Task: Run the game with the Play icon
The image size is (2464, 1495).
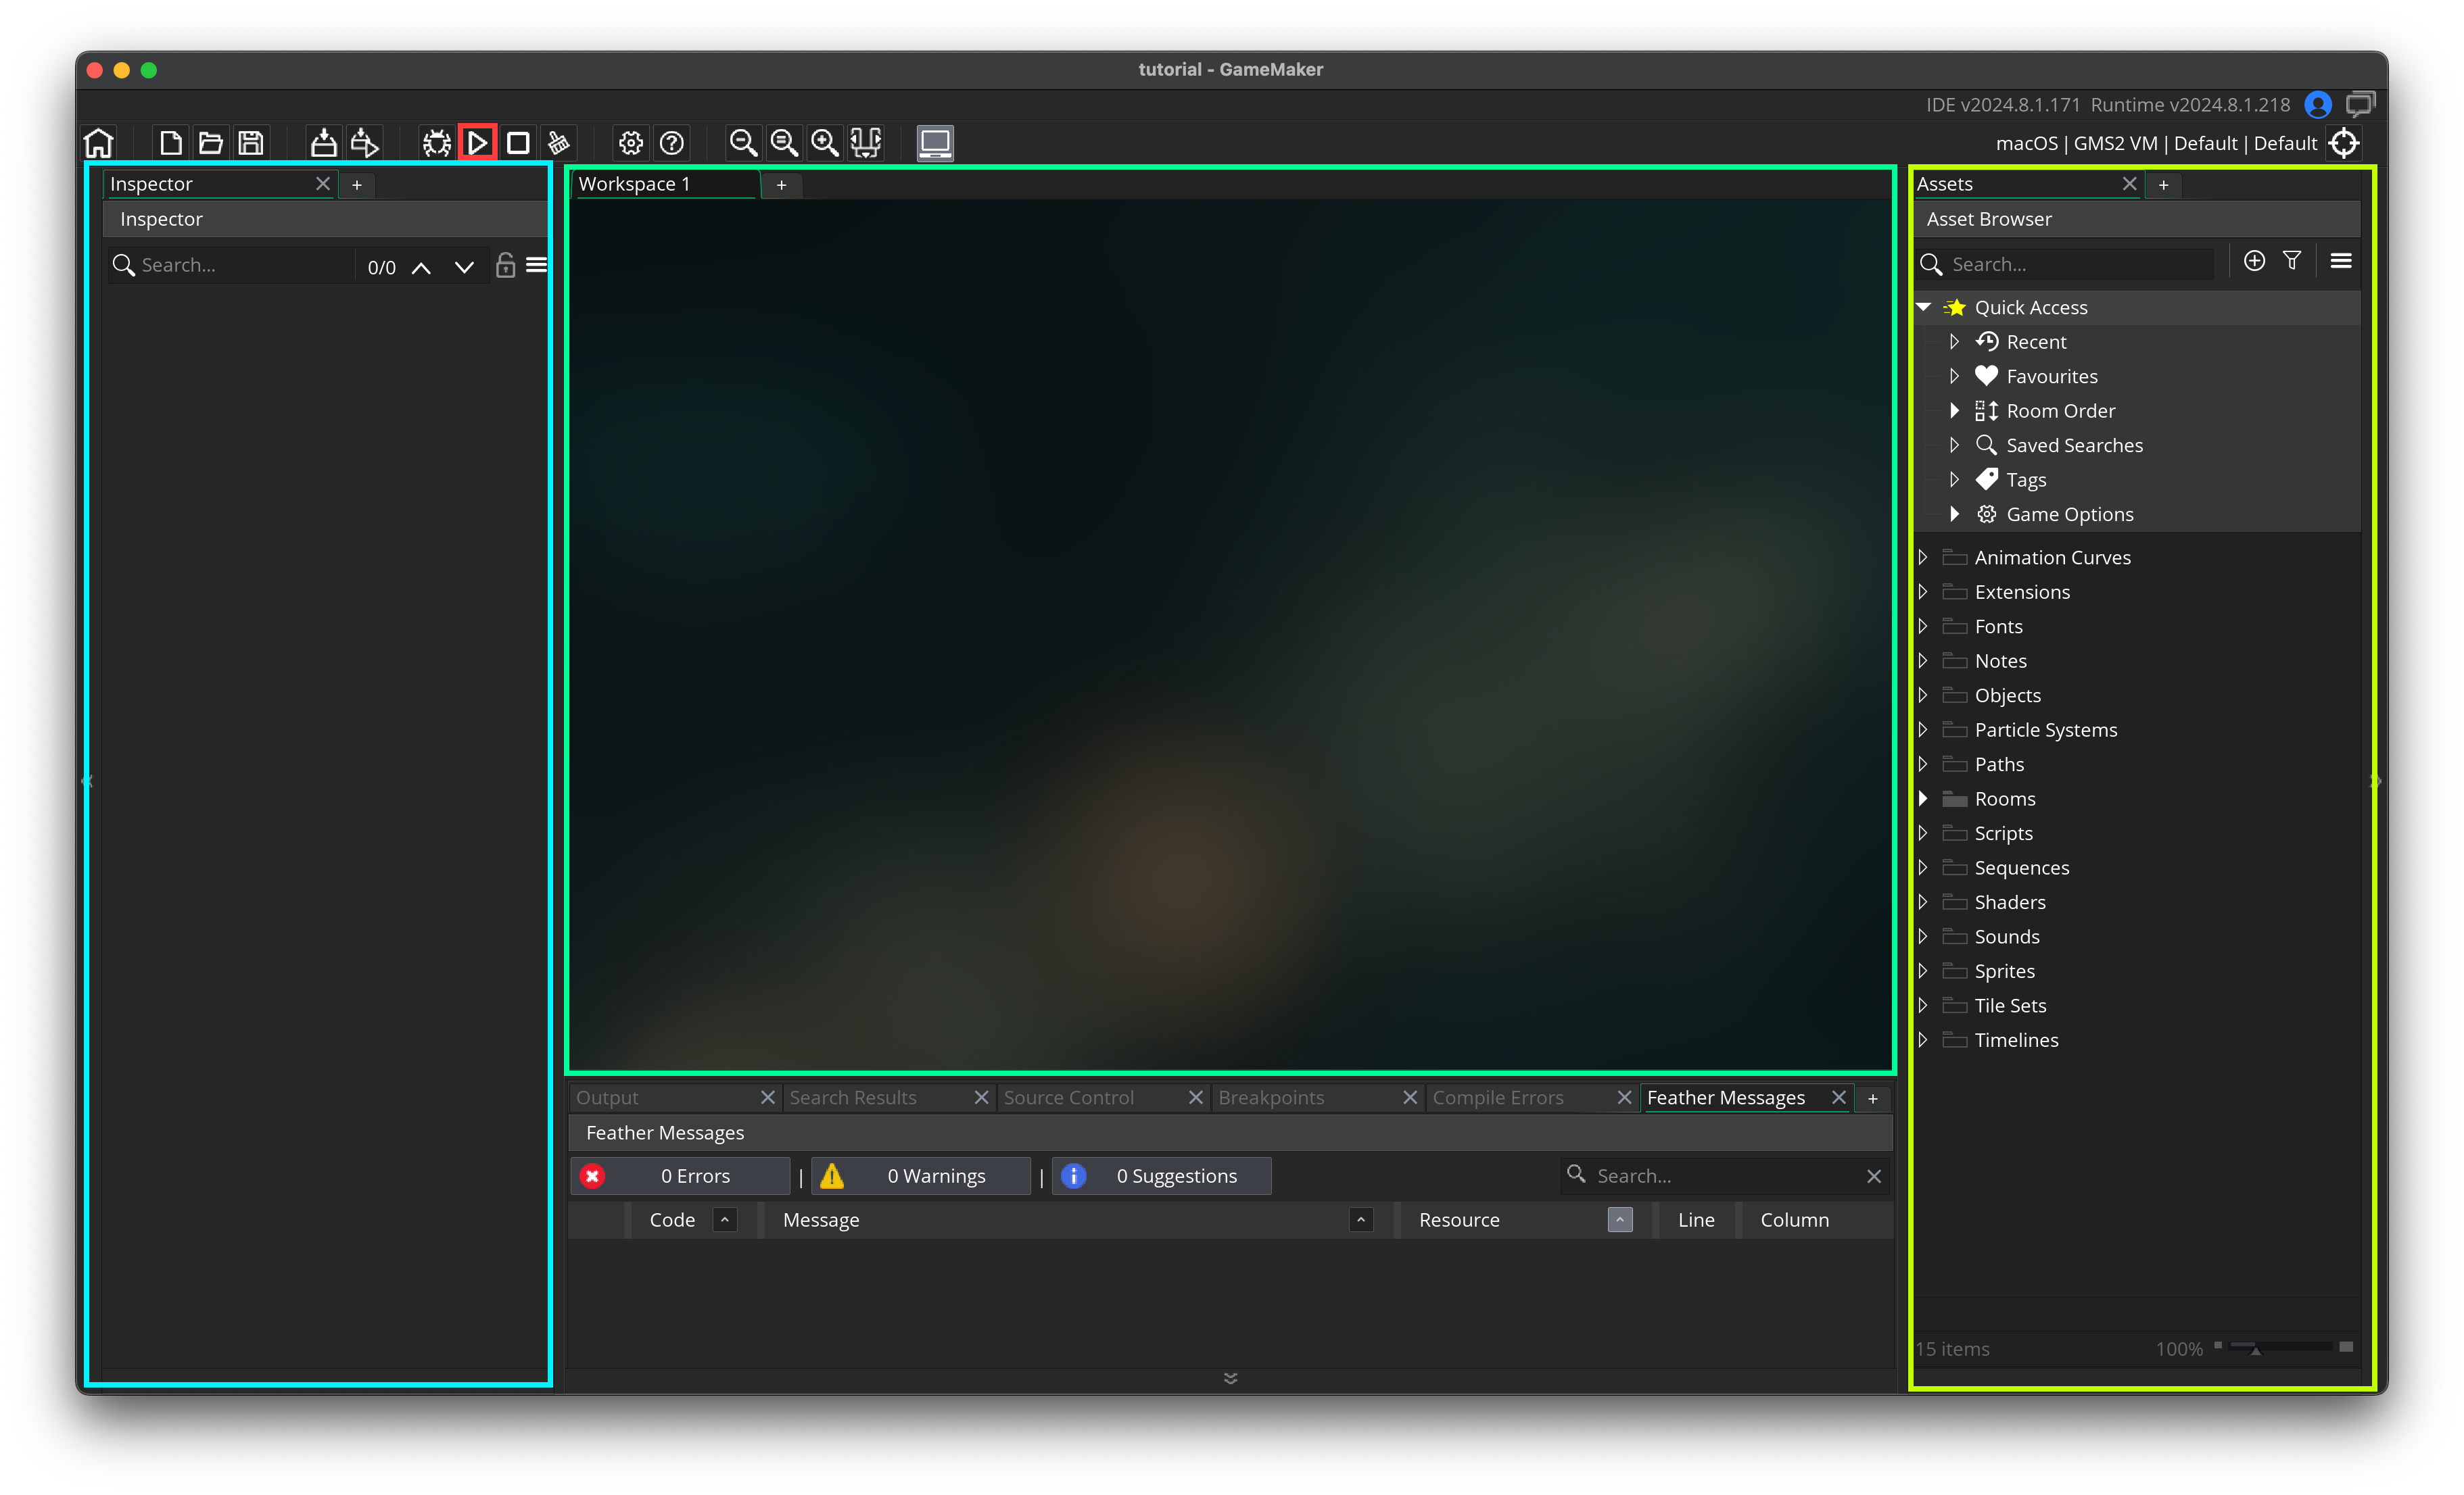Action: [478, 143]
